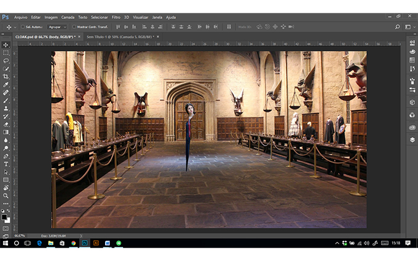This screenshot has height=261, width=418.
Task: Open the Texto menu
Action: pos(82,17)
